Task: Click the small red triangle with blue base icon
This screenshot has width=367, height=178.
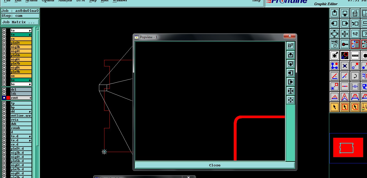Action: click(x=335, y=97)
